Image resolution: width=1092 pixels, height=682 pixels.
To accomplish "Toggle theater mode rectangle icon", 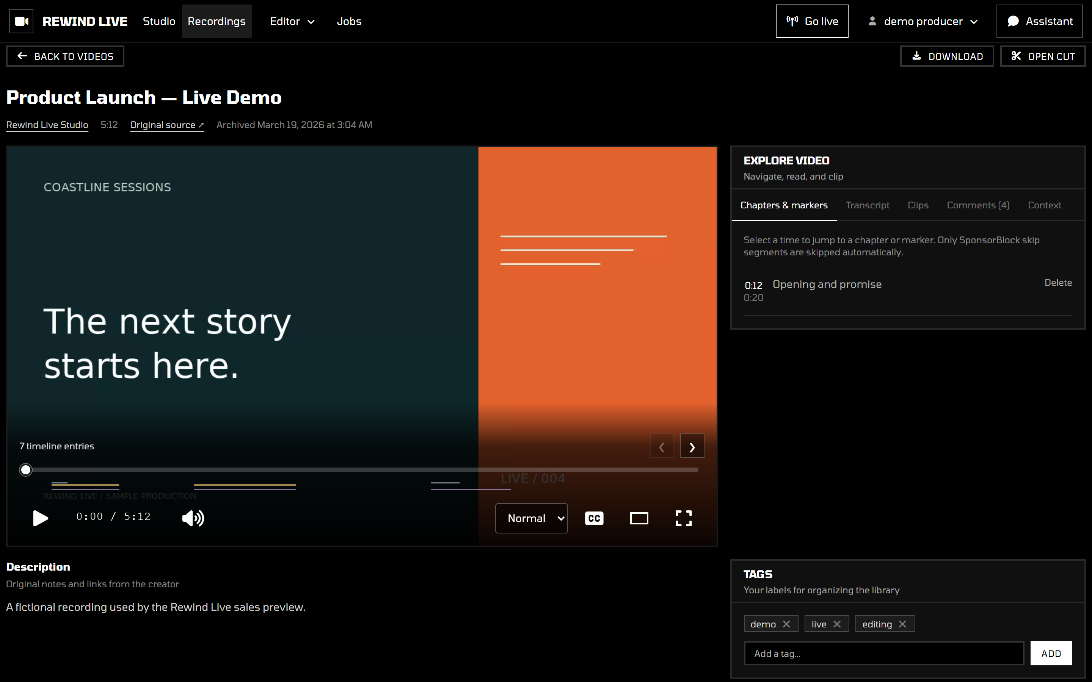I will pos(639,518).
